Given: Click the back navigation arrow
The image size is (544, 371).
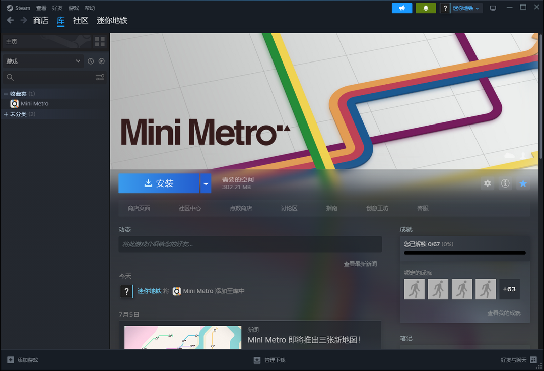Looking at the screenshot, I should point(11,21).
